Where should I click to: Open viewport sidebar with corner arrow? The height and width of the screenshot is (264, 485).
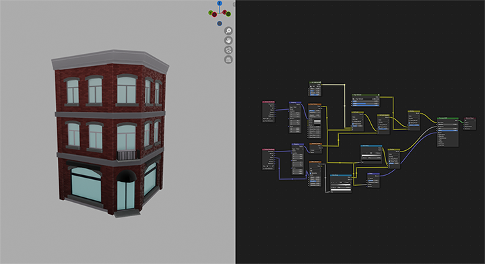click(234, 4)
